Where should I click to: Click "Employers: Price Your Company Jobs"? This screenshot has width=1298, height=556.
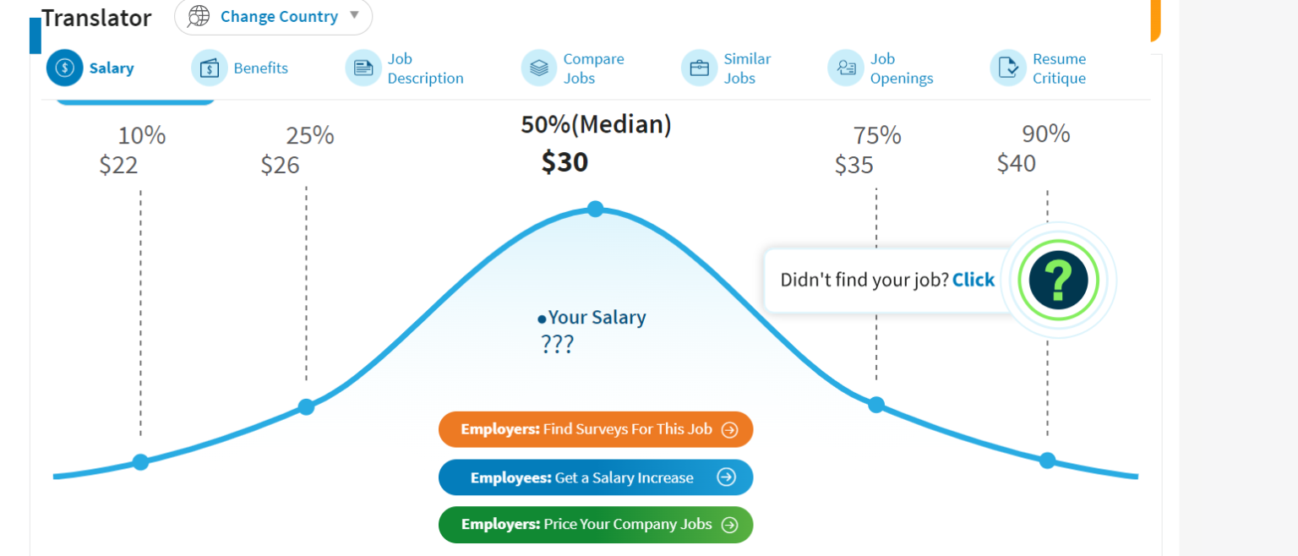click(x=595, y=524)
